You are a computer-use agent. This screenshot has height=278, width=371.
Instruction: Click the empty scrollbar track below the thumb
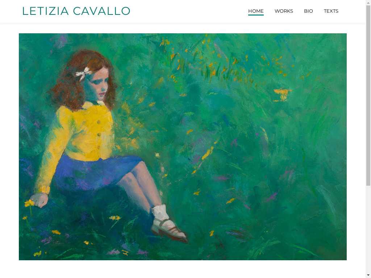368,229
